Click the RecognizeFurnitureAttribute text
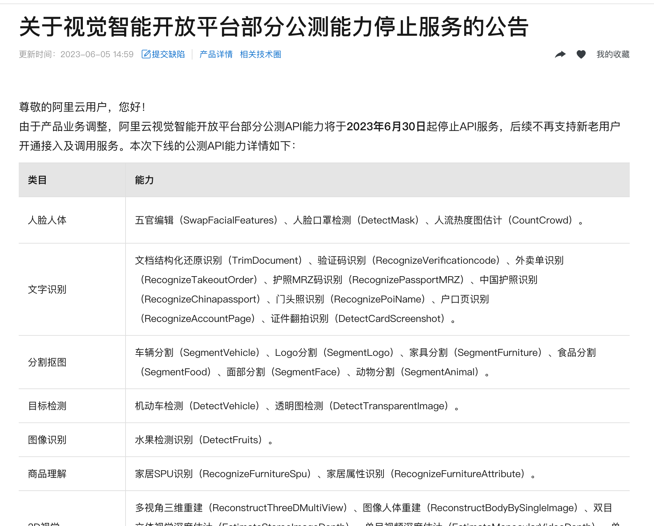 pyautogui.click(x=457, y=474)
